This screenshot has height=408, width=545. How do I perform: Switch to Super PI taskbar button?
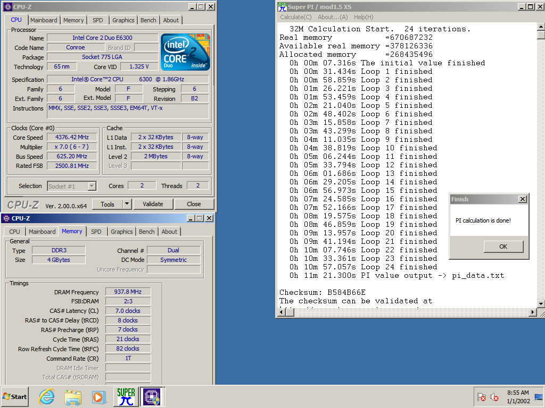[x=126, y=396]
